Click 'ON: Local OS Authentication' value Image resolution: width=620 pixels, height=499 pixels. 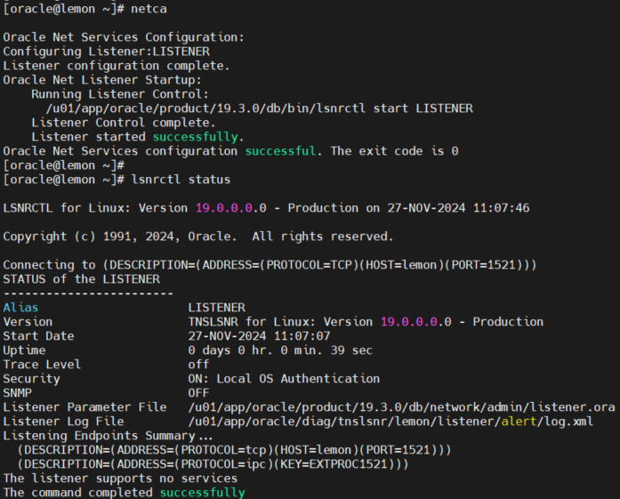click(284, 379)
